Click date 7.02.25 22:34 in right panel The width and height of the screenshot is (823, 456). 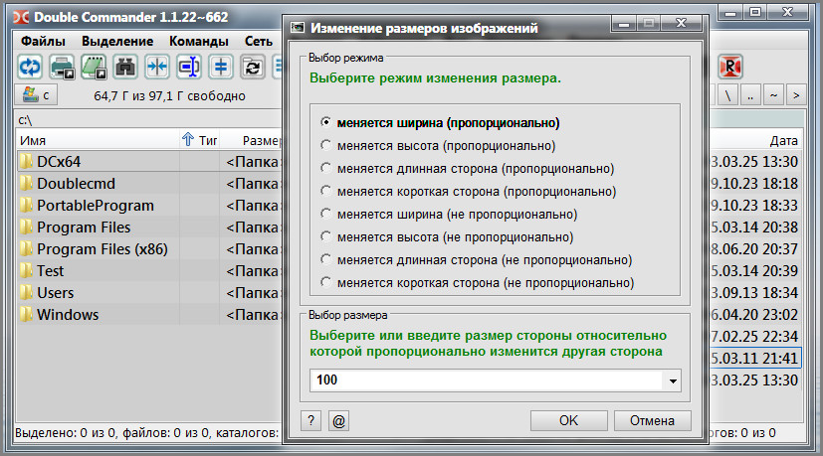click(x=754, y=336)
